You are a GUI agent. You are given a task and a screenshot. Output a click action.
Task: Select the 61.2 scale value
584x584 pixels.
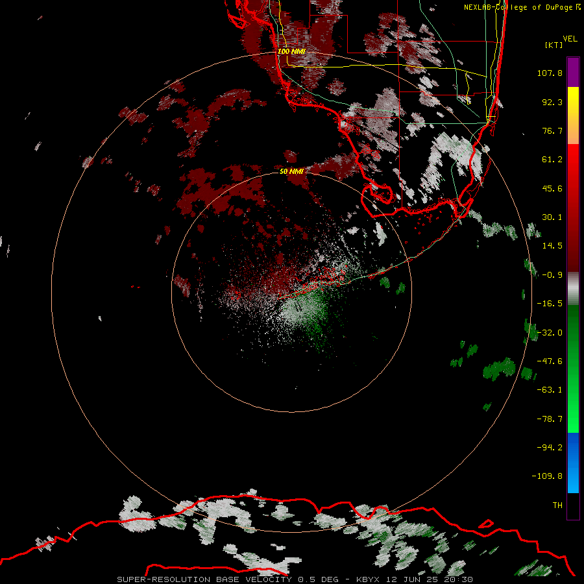(x=552, y=160)
